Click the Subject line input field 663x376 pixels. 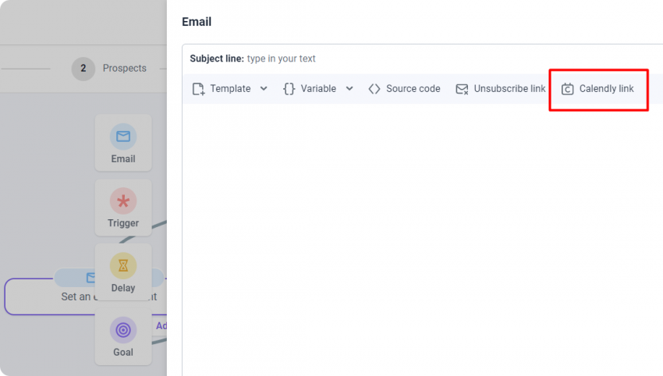(423, 59)
